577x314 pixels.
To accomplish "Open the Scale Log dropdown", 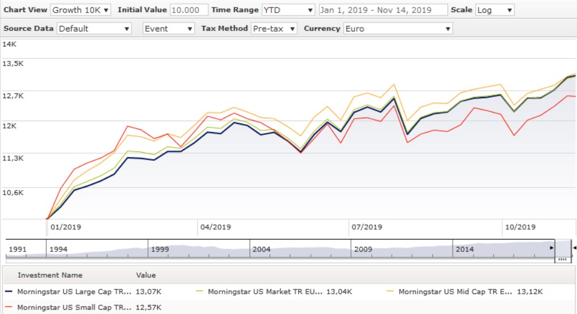I will click(494, 10).
